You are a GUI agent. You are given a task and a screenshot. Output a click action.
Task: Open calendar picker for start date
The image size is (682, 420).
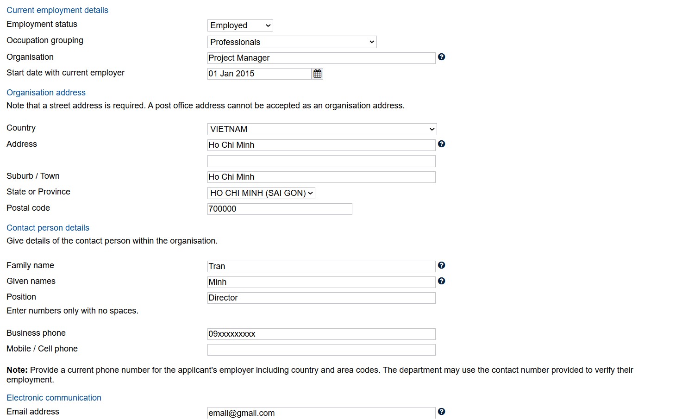point(317,74)
